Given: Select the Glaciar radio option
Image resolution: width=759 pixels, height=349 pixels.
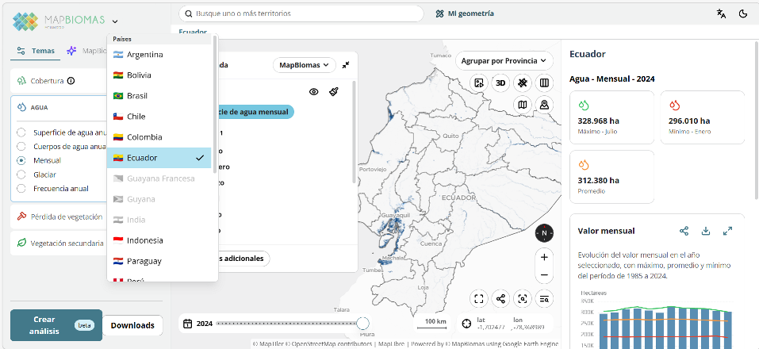Looking at the screenshot, I should pos(21,174).
